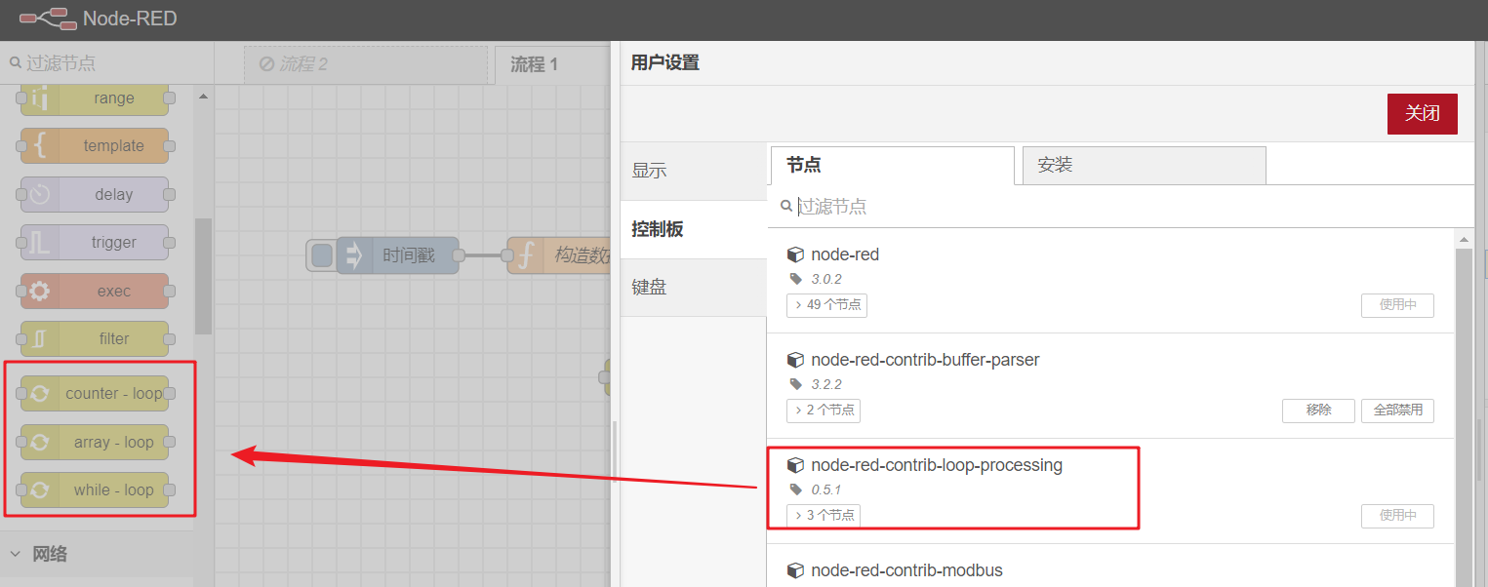Click the version tag icon beside 3.2.2

[x=795, y=384]
